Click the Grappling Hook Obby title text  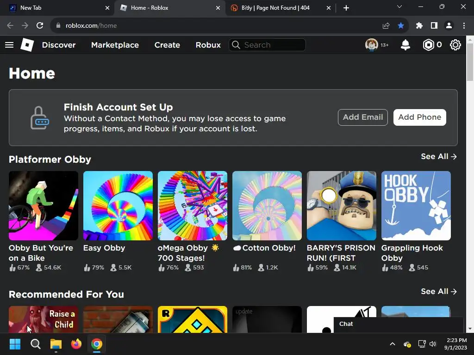click(412, 253)
